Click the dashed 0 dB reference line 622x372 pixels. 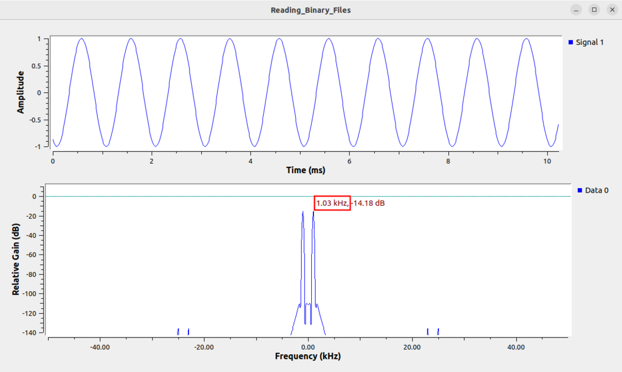click(166, 196)
